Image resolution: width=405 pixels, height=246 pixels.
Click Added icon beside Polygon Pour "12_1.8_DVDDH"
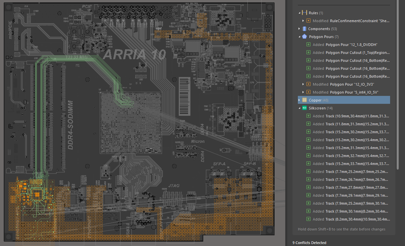[x=308, y=45]
